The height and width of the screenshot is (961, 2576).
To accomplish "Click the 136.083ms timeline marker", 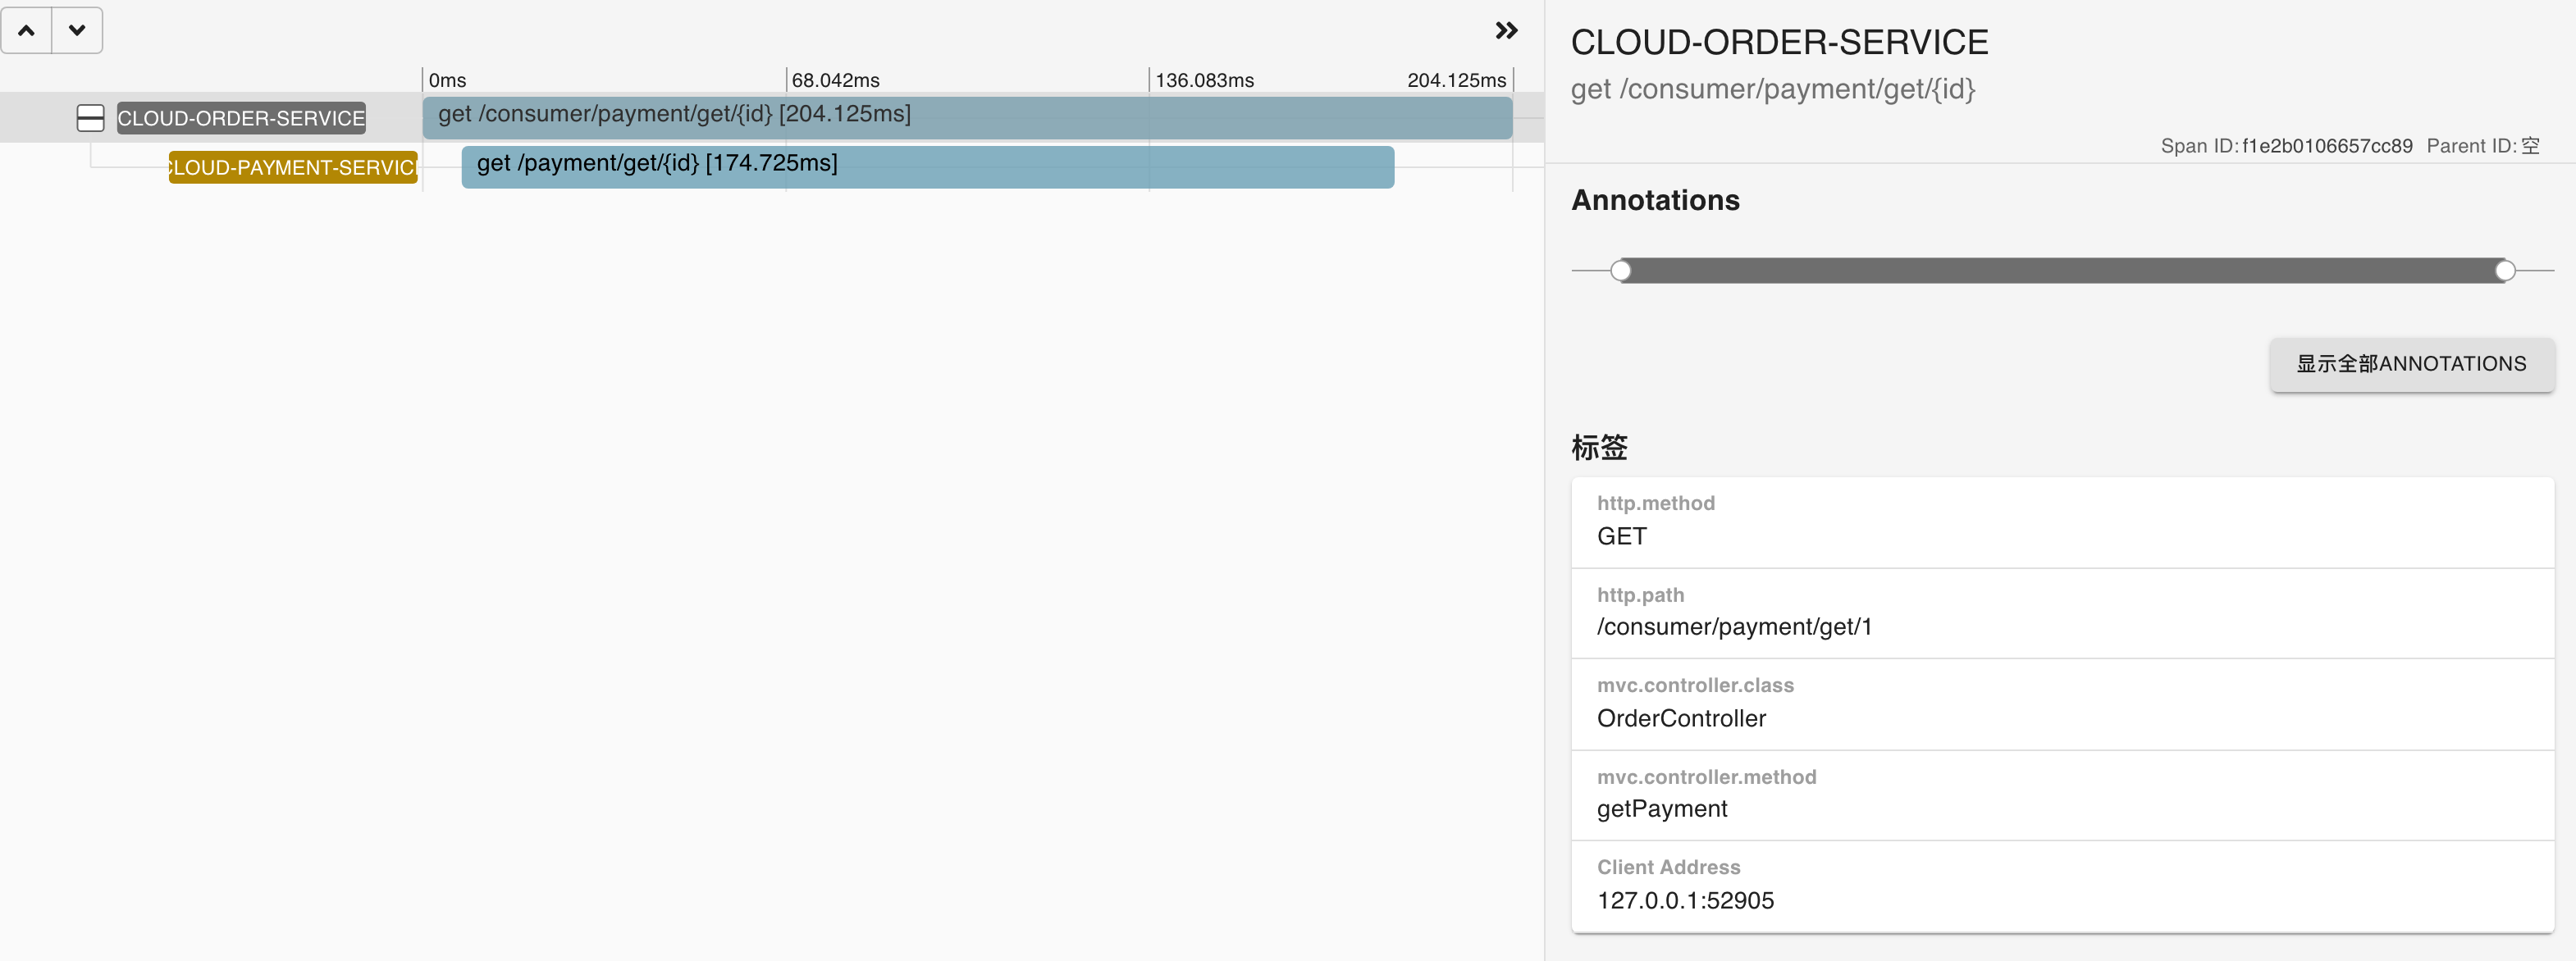I will coord(1204,80).
